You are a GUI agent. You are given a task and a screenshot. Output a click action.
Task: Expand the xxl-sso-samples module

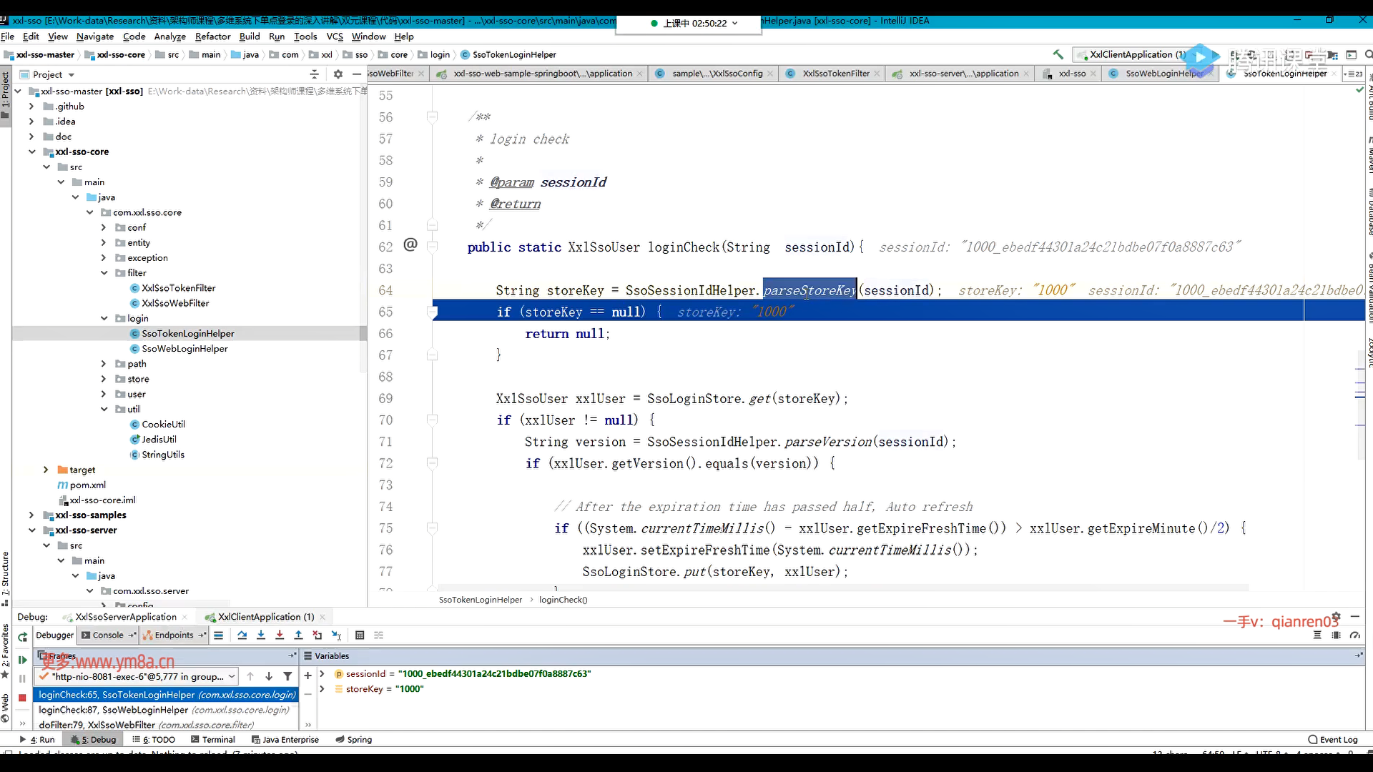31,515
